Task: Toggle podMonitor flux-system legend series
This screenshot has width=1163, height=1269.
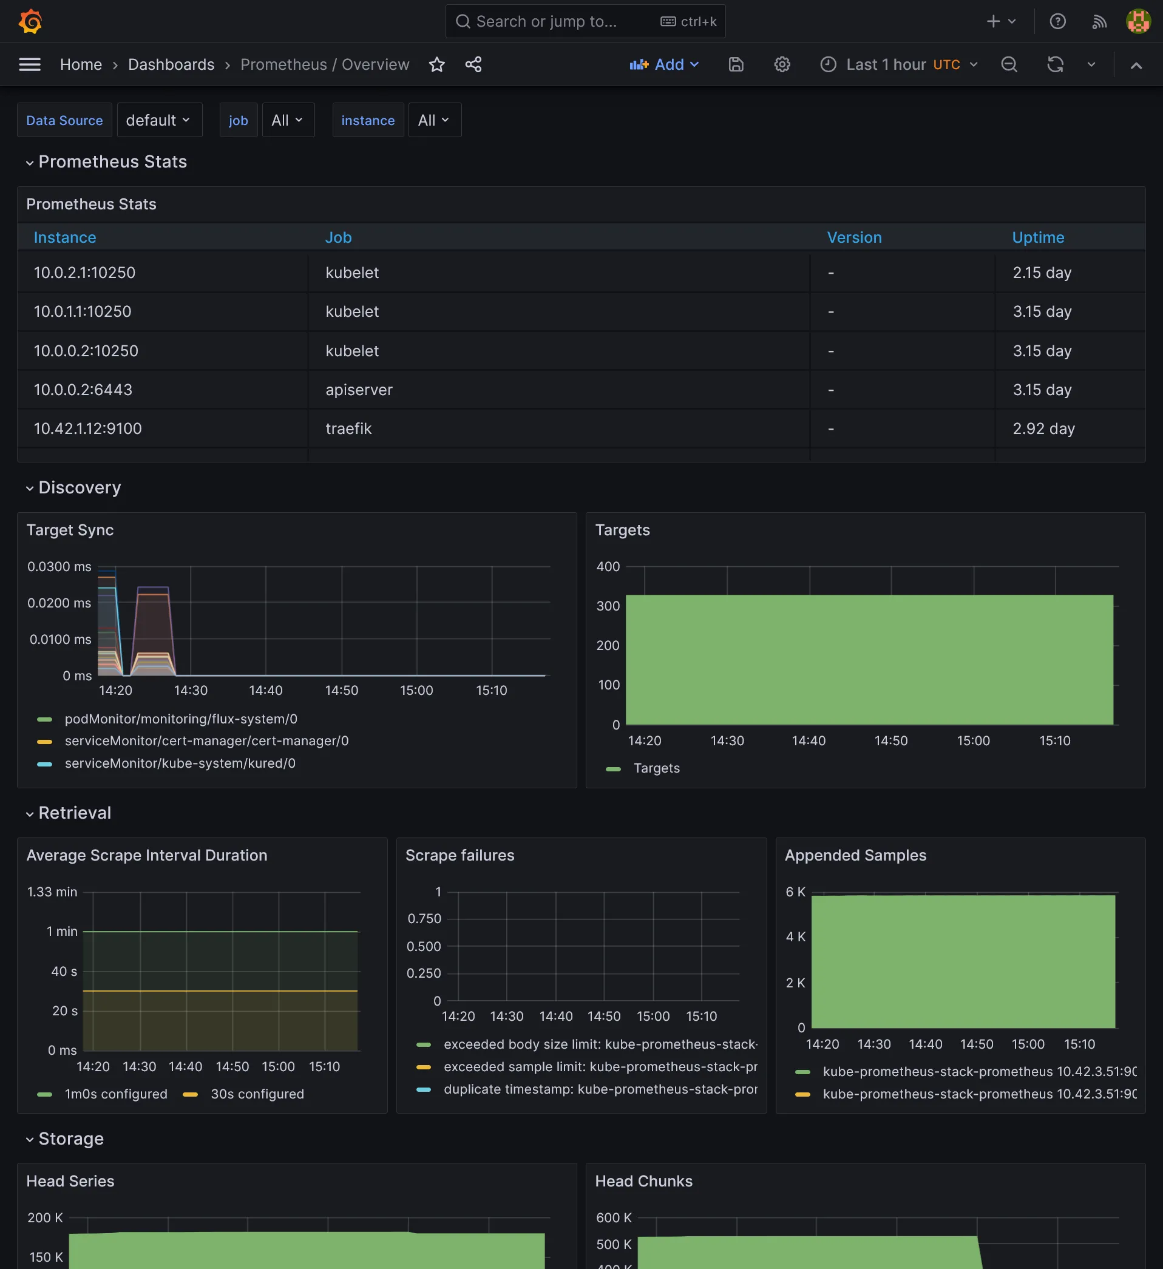Action: coord(181,719)
